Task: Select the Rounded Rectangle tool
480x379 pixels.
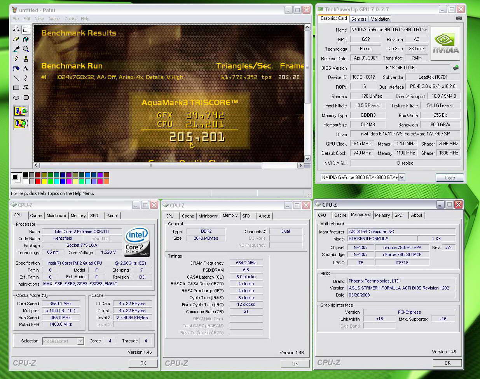Action: click(x=26, y=98)
